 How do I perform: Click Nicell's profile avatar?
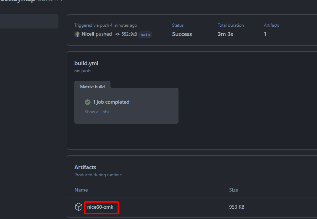77,34
